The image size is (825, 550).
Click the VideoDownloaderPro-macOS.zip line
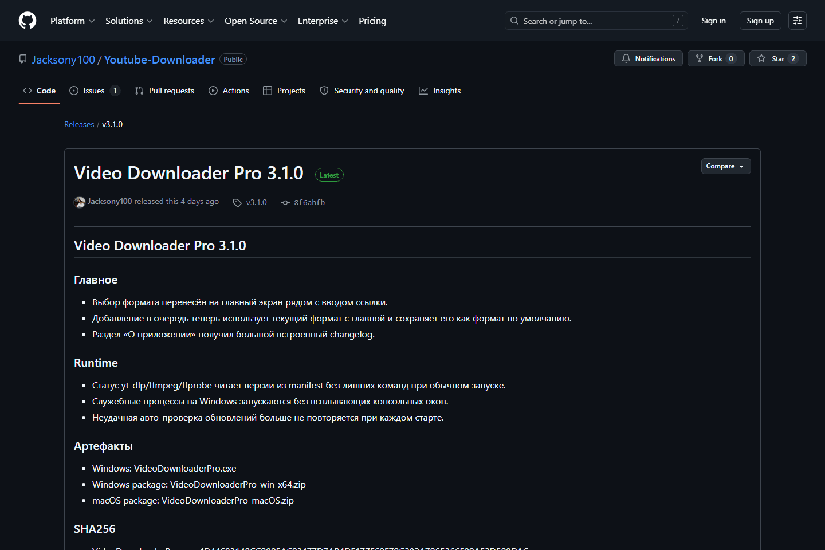click(x=193, y=501)
